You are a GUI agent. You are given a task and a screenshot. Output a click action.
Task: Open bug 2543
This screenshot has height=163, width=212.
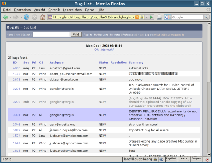(x=17, y=125)
